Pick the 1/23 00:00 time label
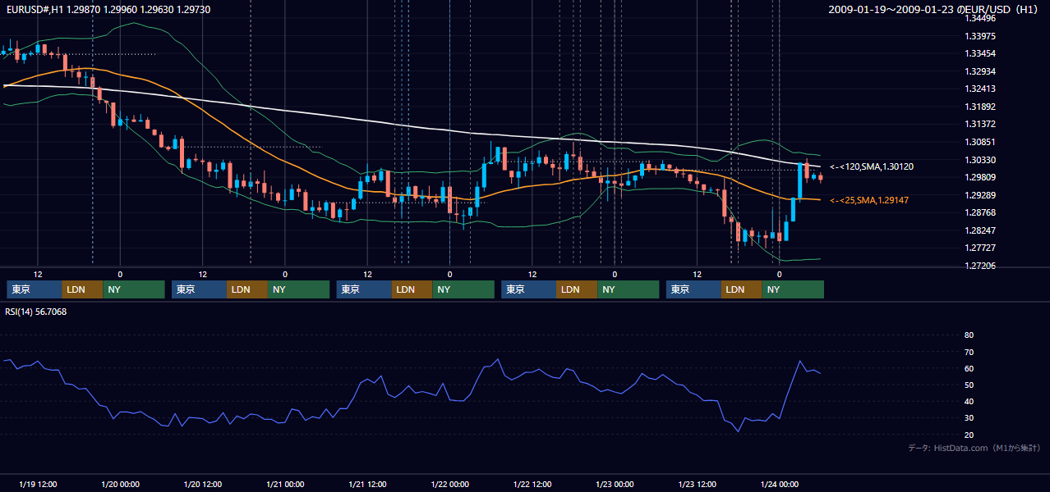 click(615, 484)
